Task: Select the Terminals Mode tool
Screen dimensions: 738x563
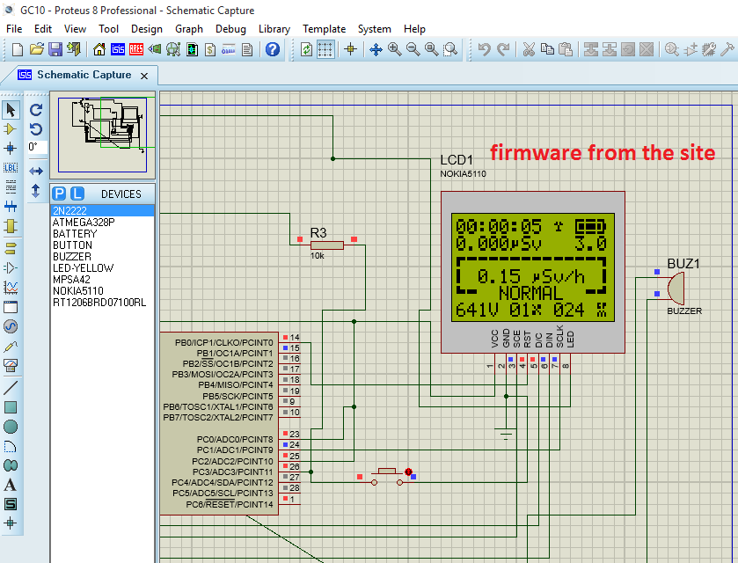Action: [x=11, y=248]
